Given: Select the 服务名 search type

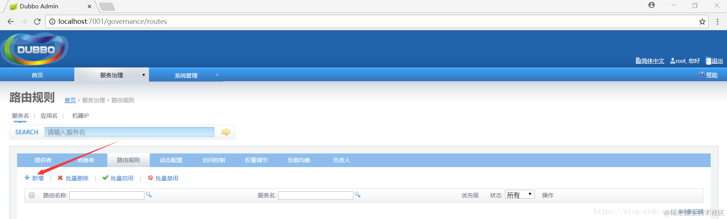Looking at the screenshot, I should coord(20,116).
